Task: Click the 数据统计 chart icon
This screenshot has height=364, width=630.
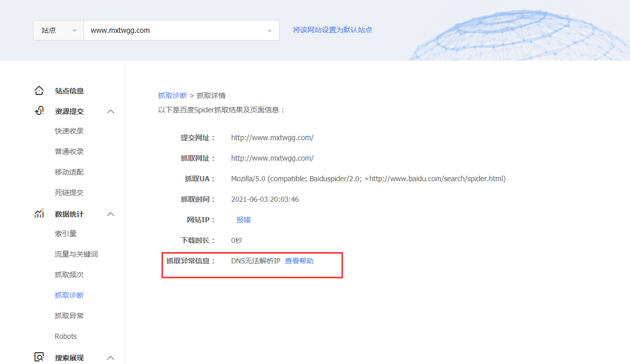Action: coord(39,214)
